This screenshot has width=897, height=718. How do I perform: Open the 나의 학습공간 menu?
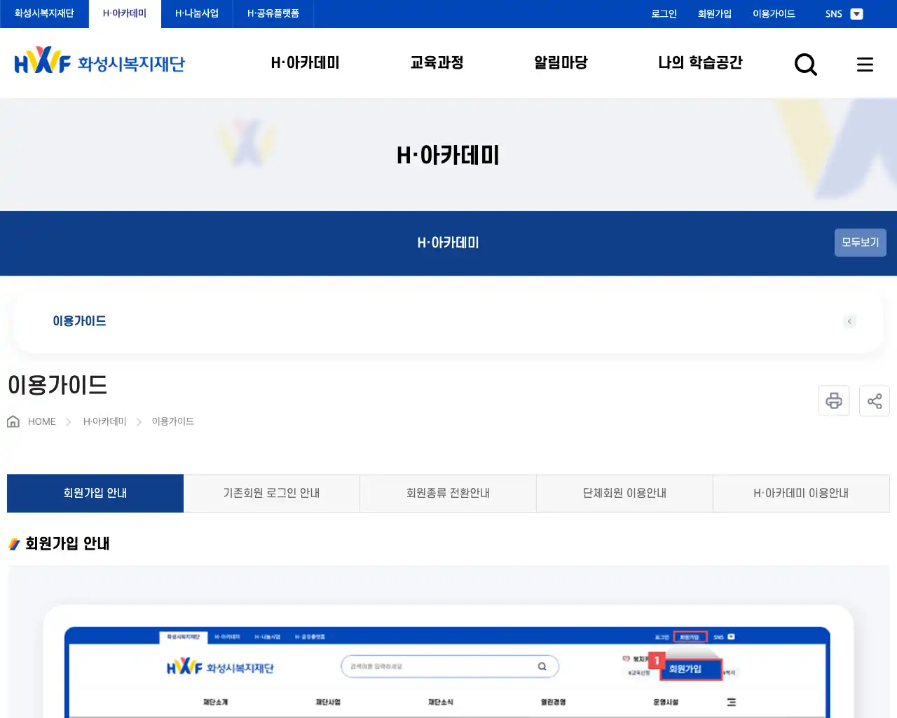[699, 62]
